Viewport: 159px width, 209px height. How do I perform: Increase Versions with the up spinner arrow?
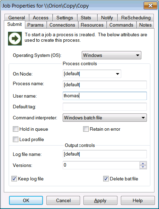click(x=143, y=163)
